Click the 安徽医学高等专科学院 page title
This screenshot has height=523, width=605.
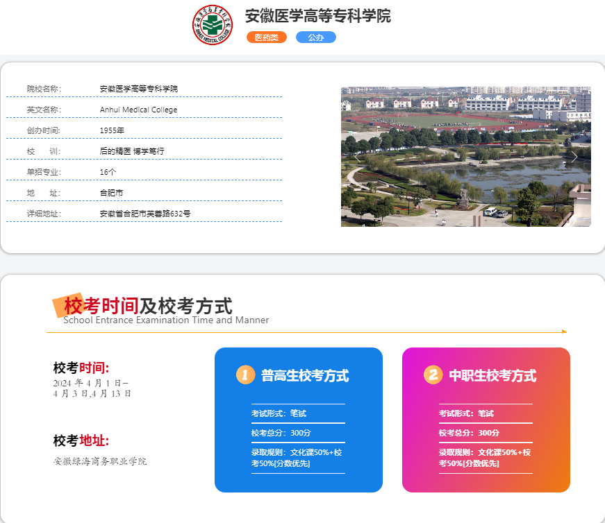317,17
